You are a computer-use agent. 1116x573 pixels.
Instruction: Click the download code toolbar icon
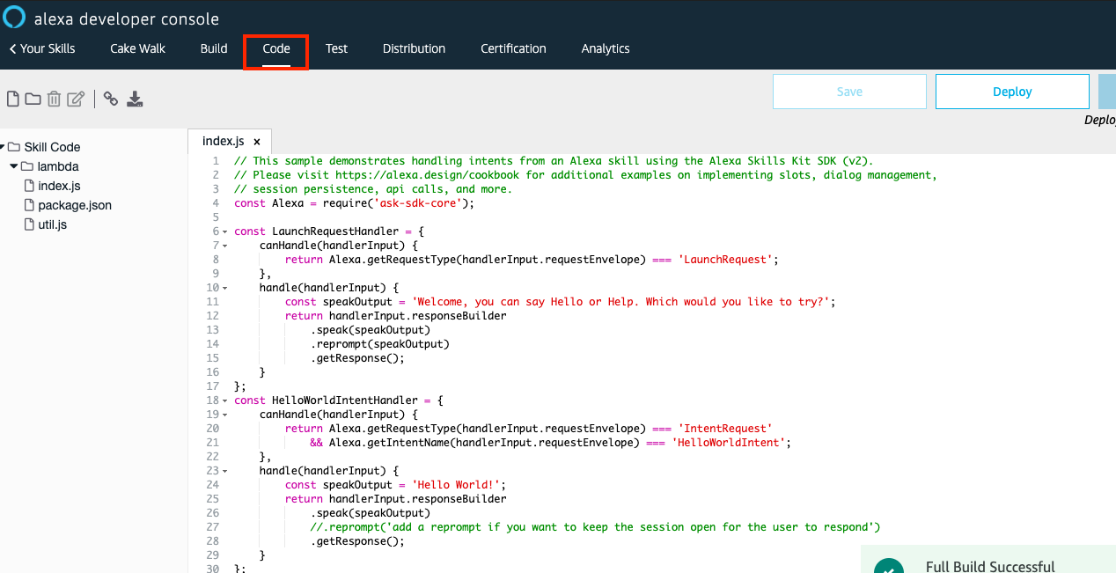click(135, 99)
